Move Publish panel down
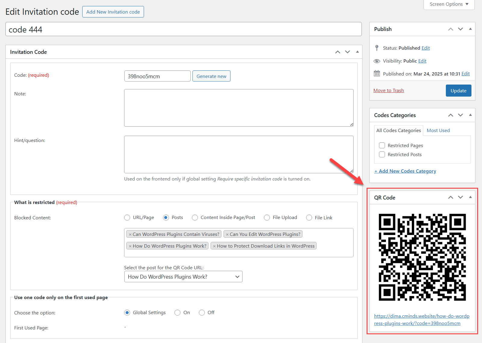Viewport: 482px width, 343px height. (461, 29)
